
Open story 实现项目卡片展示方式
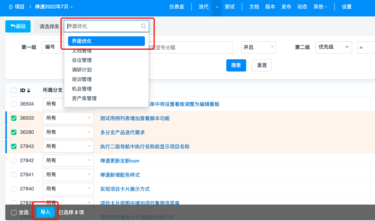125,189
